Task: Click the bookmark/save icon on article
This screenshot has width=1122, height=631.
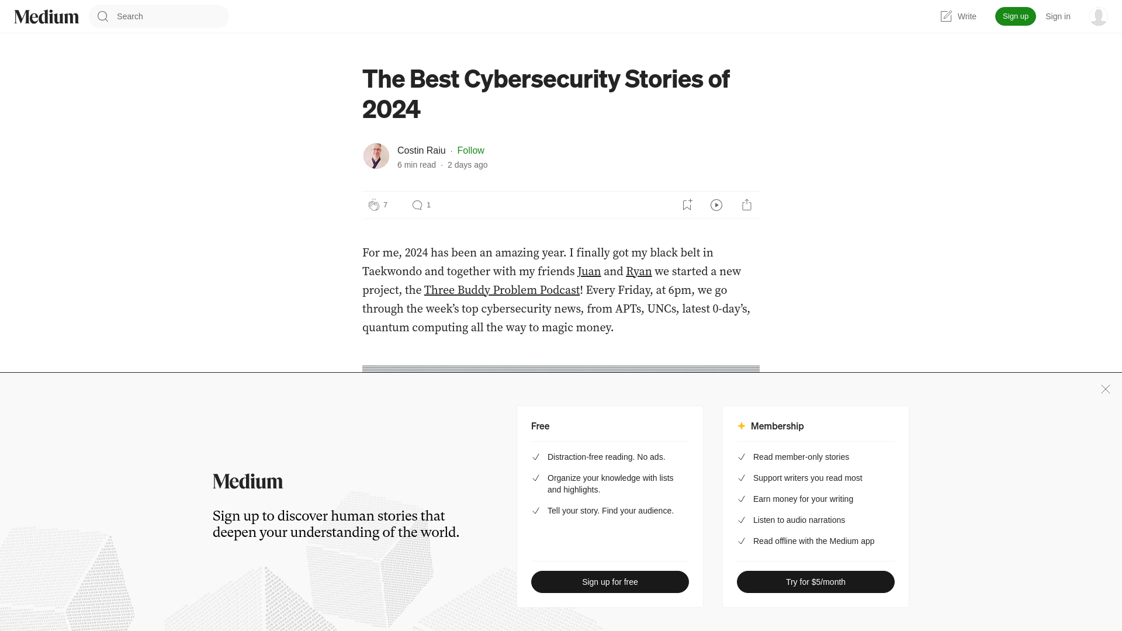Action: pyautogui.click(x=687, y=204)
